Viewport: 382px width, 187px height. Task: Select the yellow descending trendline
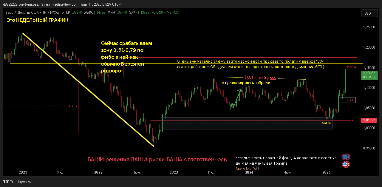(x=89, y=91)
